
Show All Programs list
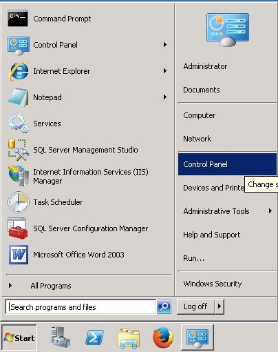(51, 286)
